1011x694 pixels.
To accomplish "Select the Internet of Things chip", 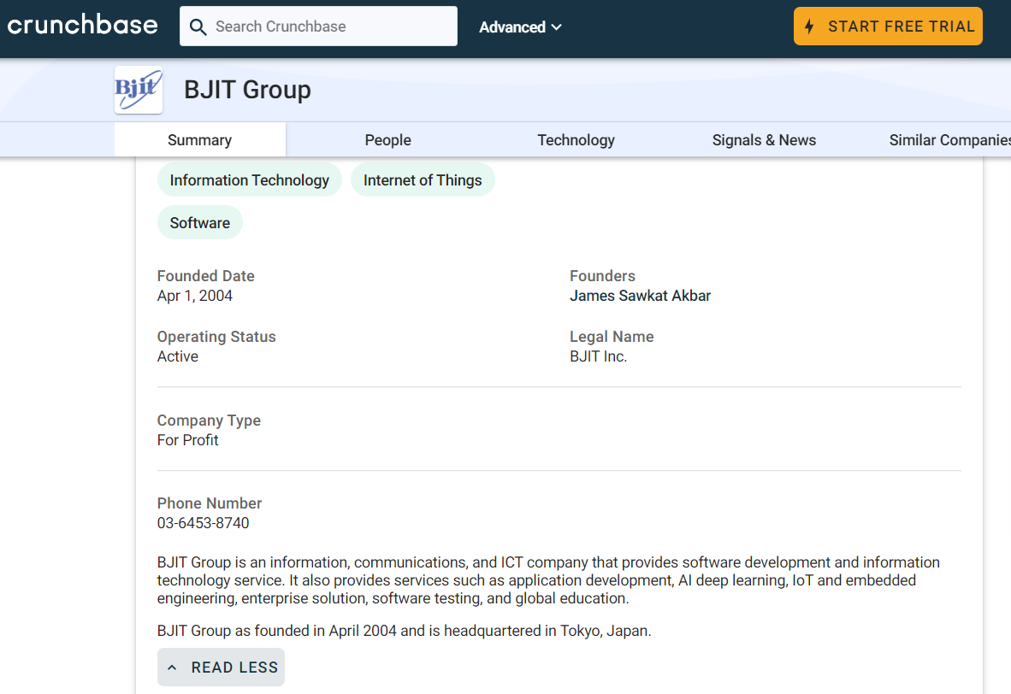I will point(423,179).
